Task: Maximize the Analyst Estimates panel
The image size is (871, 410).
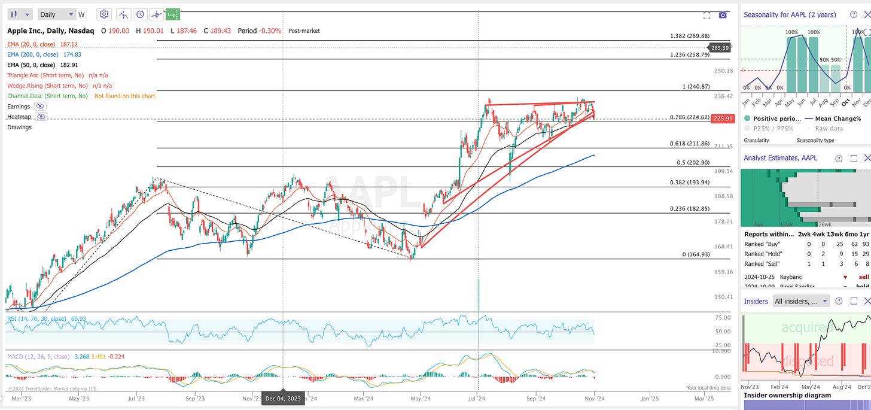Action: tap(854, 158)
